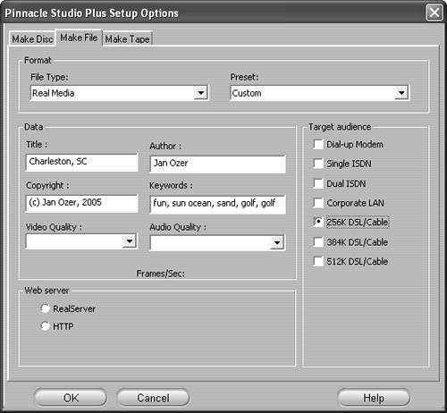Tick the Dual ISDN checkbox
447x413 pixels.
point(318,183)
